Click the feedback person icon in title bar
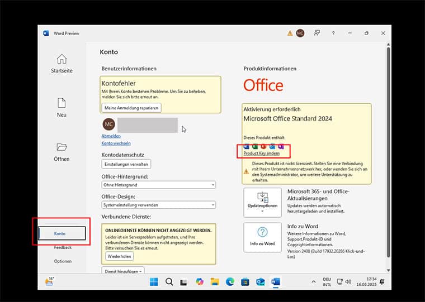Image resolution: width=425 pixels, height=302 pixels. click(317, 33)
